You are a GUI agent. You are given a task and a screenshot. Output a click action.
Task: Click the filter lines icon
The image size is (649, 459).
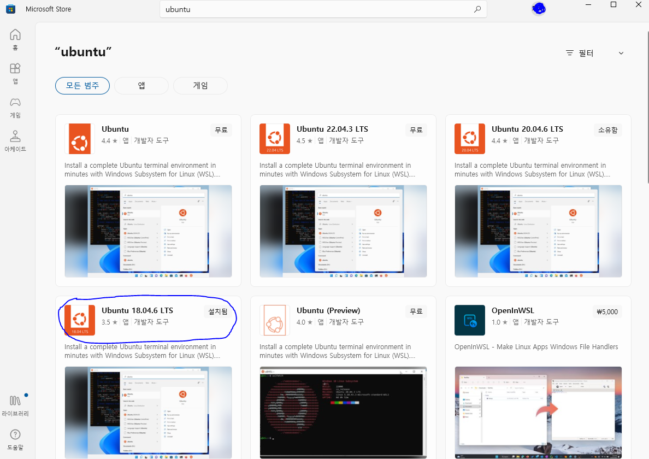click(x=570, y=53)
